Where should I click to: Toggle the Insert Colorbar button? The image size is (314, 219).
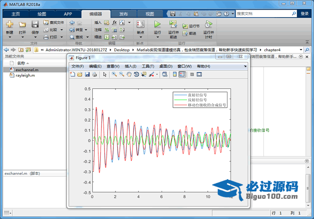click(x=175, y=74)
